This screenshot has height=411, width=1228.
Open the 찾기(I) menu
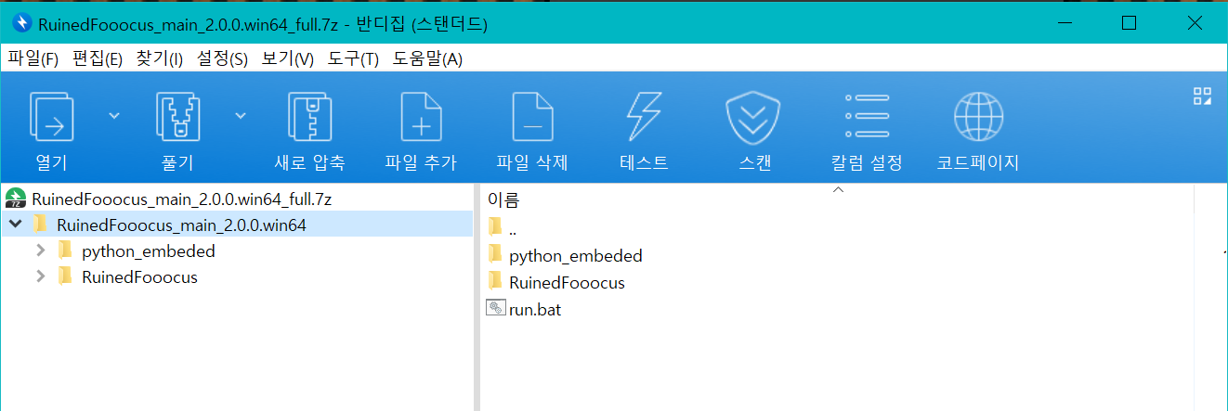[x=160, y=58]
